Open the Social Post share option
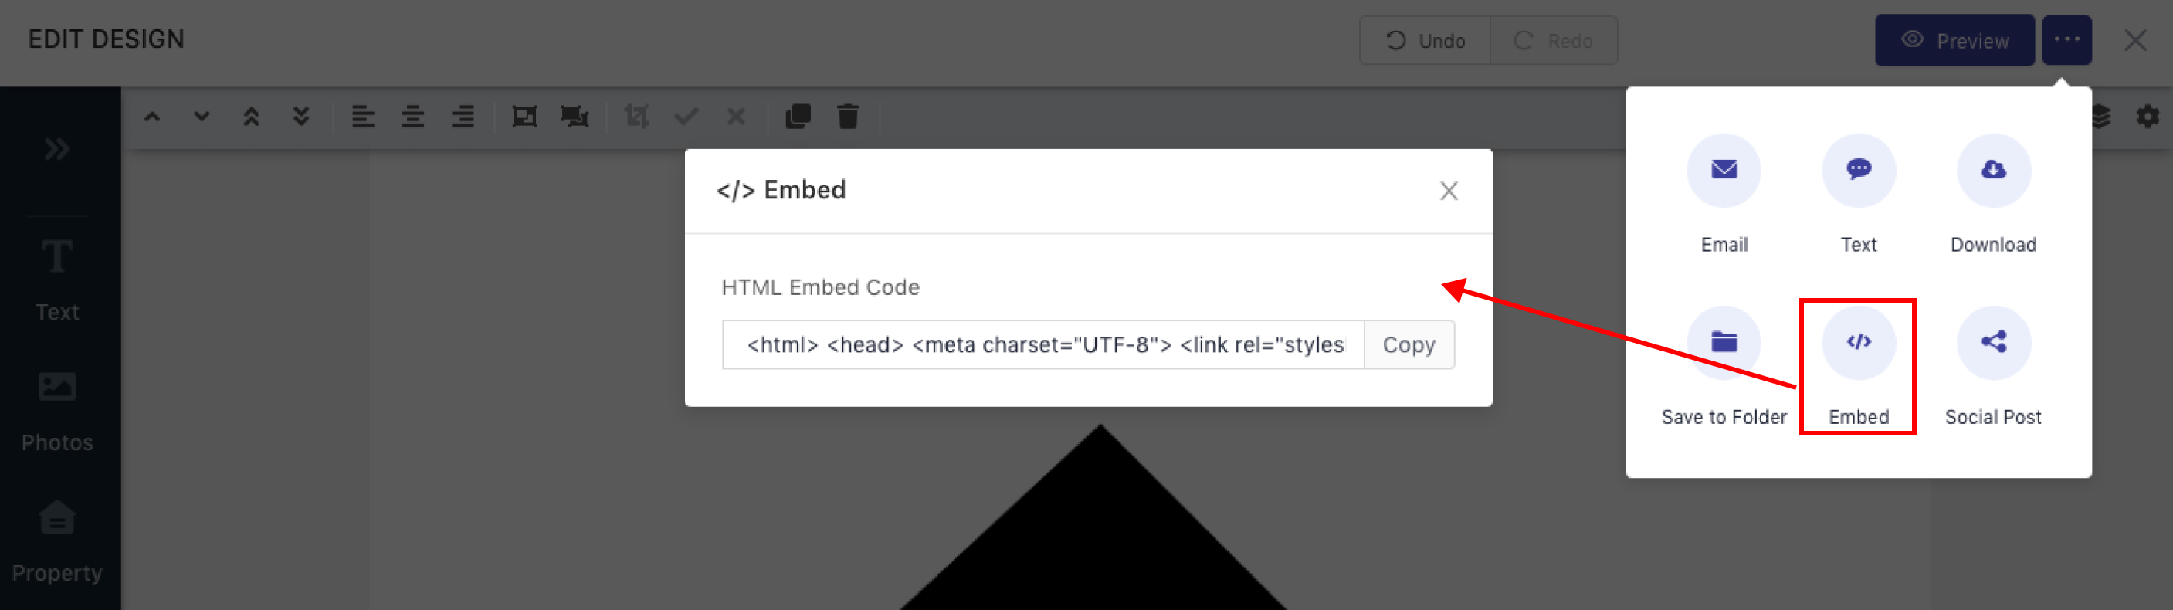2173x610 pixels. 1993,343
